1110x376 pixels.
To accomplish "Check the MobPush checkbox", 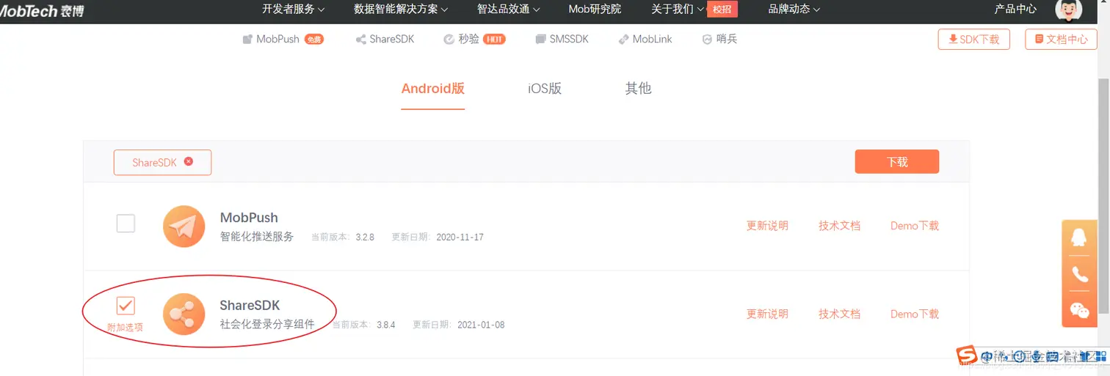I will point(126,224).
